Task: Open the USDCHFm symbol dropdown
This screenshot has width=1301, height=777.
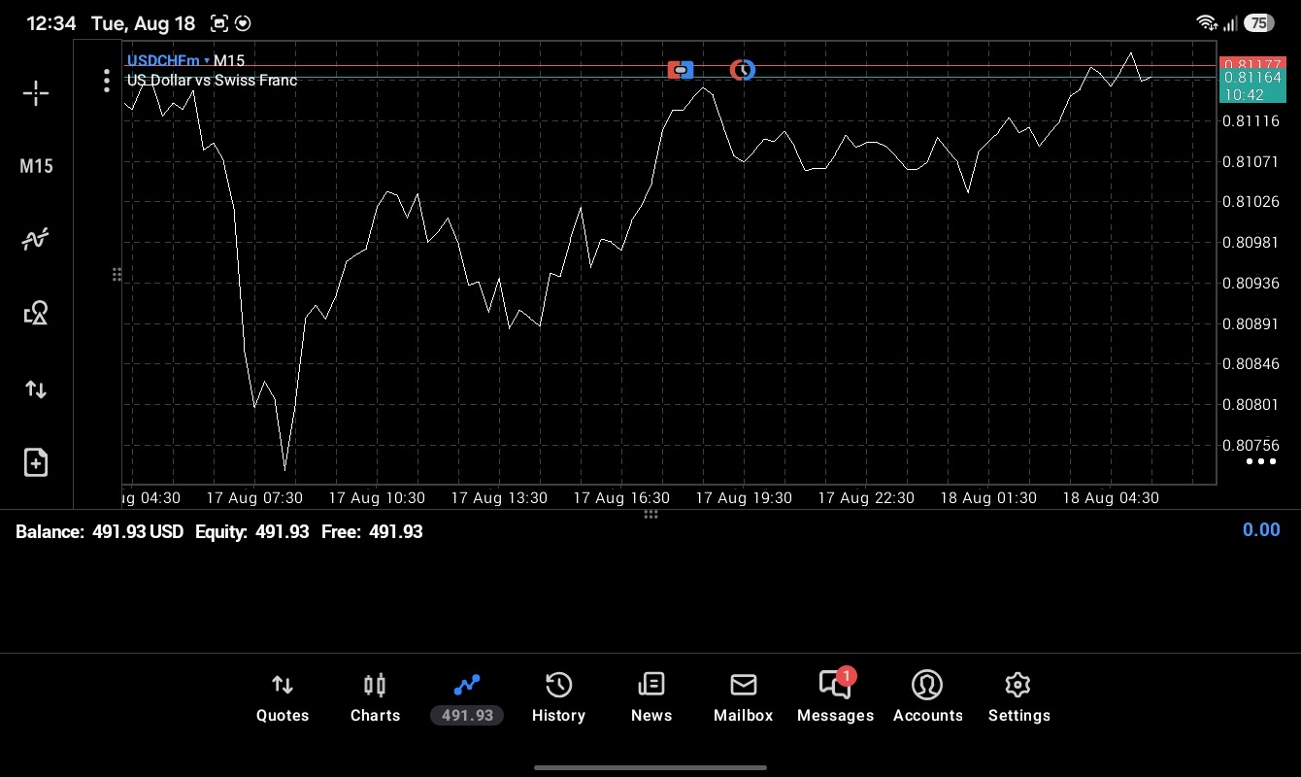Action: (168, 61)
